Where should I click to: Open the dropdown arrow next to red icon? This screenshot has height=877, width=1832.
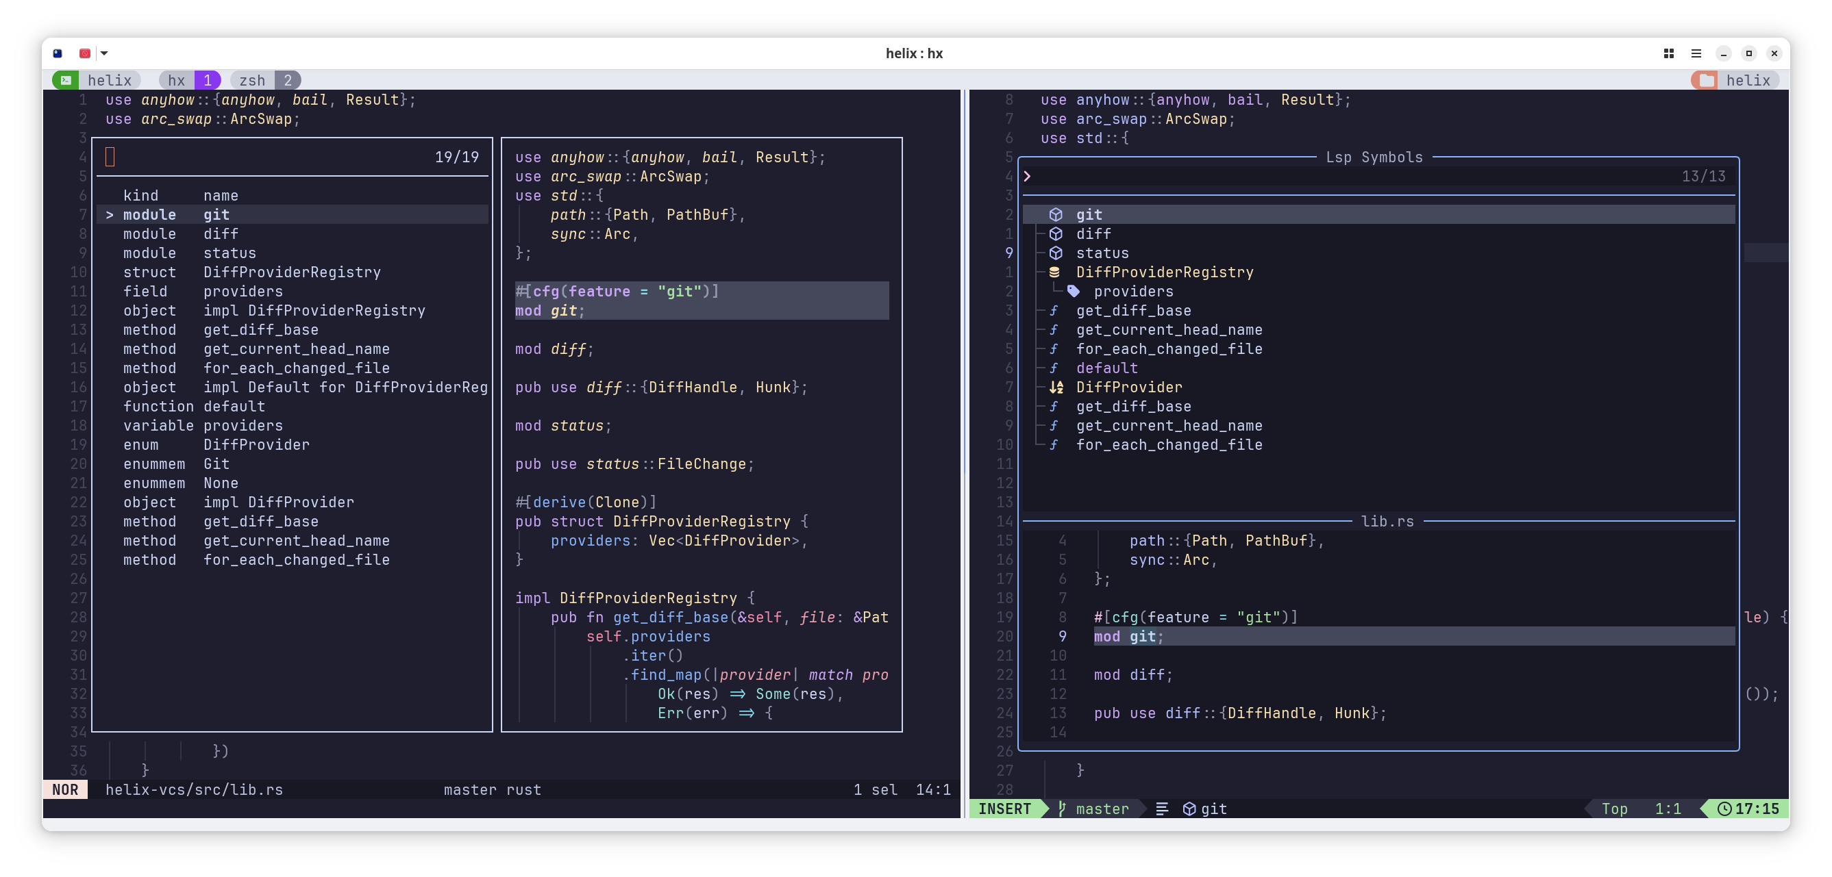coord(104,53)
